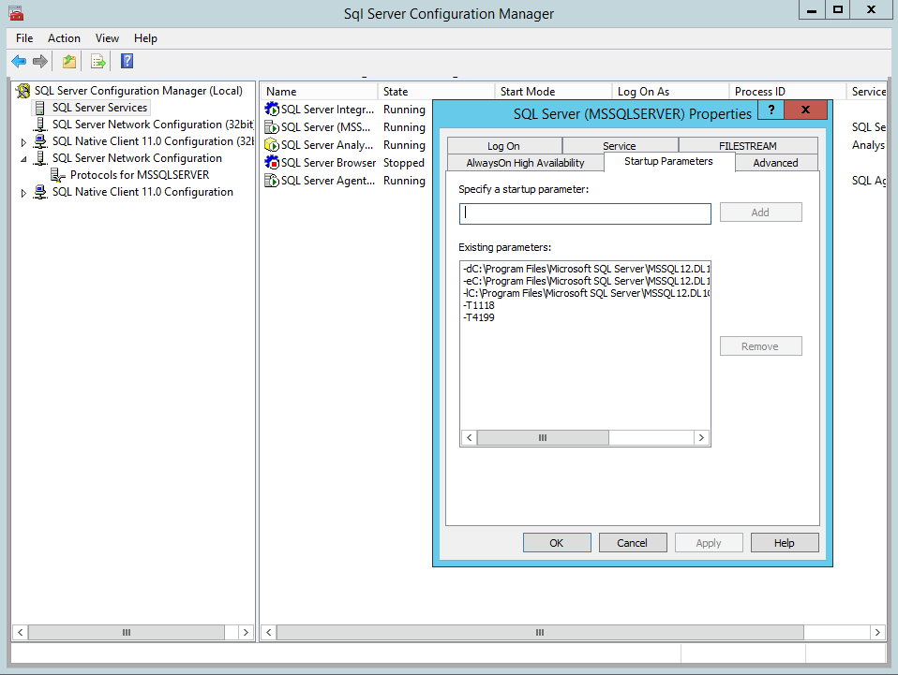This screenshot has height=675, width=898.
Task: Click the SQL Server Integration Services icon
Action: (272, 110)
